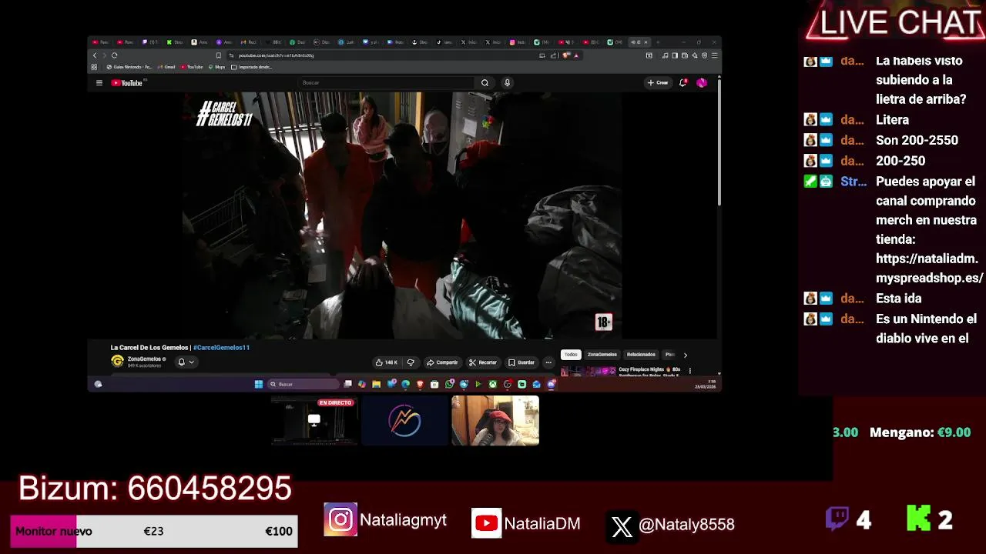Image resolution: width=986 pixels, height=554 pixels.
Task: Reload the page with the browser refresh icon
Action: click(x=114, y=55)
